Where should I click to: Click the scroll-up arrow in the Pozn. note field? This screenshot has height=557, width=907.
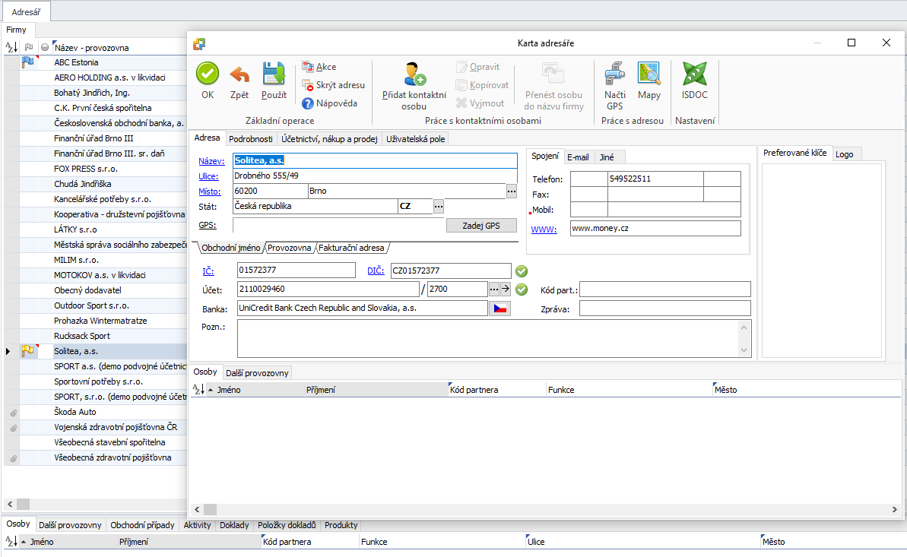click(744, 328)
